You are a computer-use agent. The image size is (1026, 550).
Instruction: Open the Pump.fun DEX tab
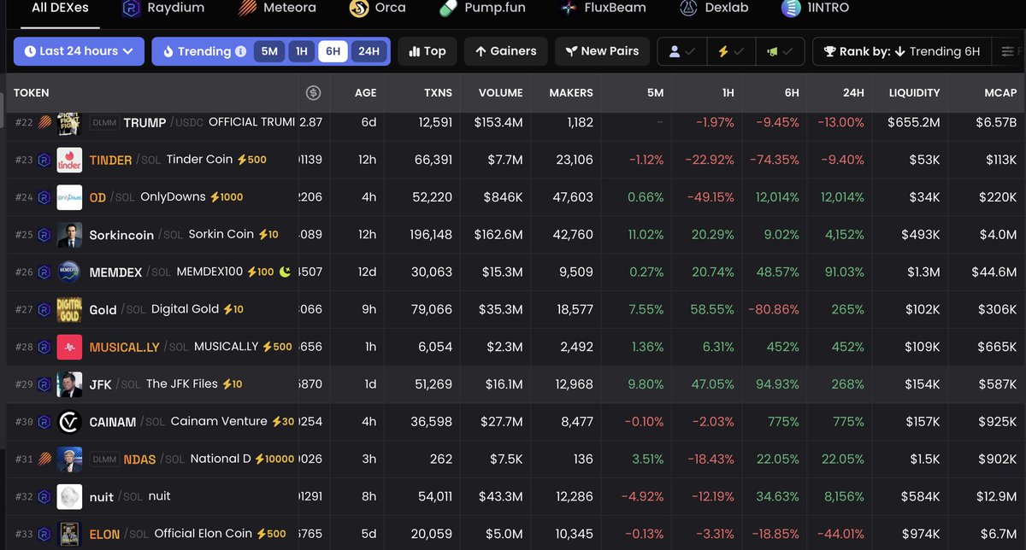tap(482, 8)
